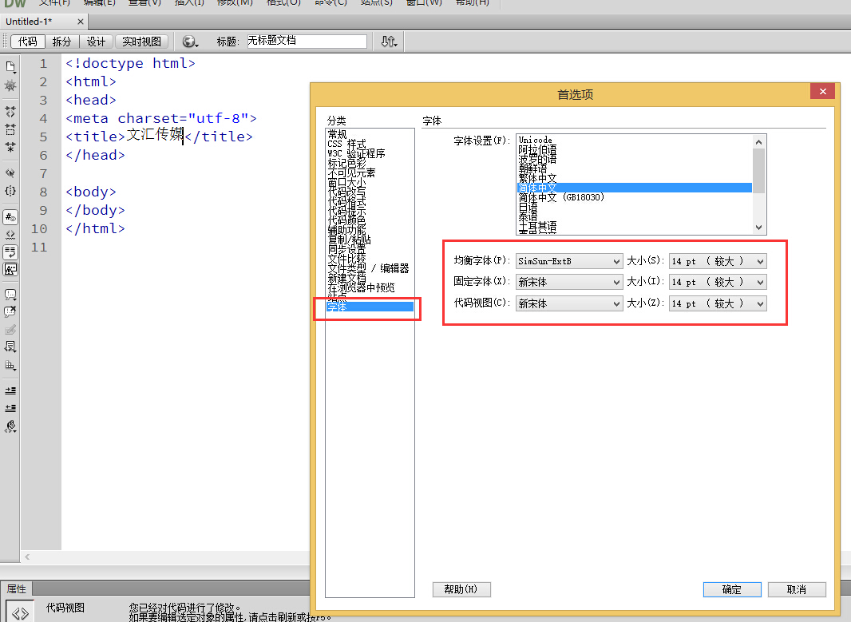Viewport: 851px width, 622px height.
Task: Select W3C 验证程序 category
Action: (357, 153)
